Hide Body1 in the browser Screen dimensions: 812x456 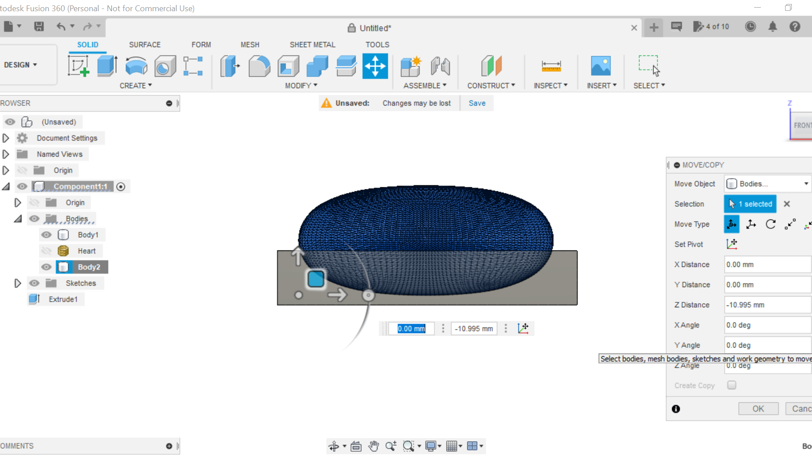tap(47, 234)
